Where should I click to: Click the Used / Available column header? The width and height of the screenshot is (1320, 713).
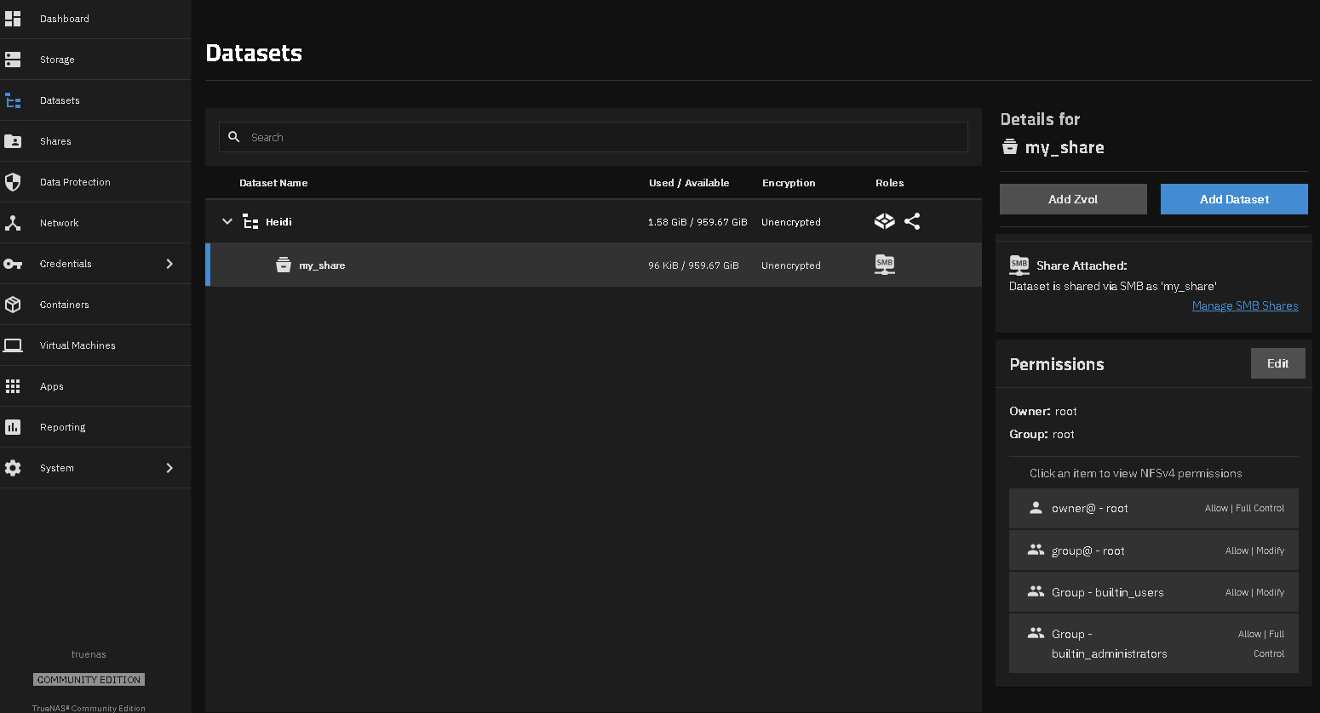[x=689, y=183]
